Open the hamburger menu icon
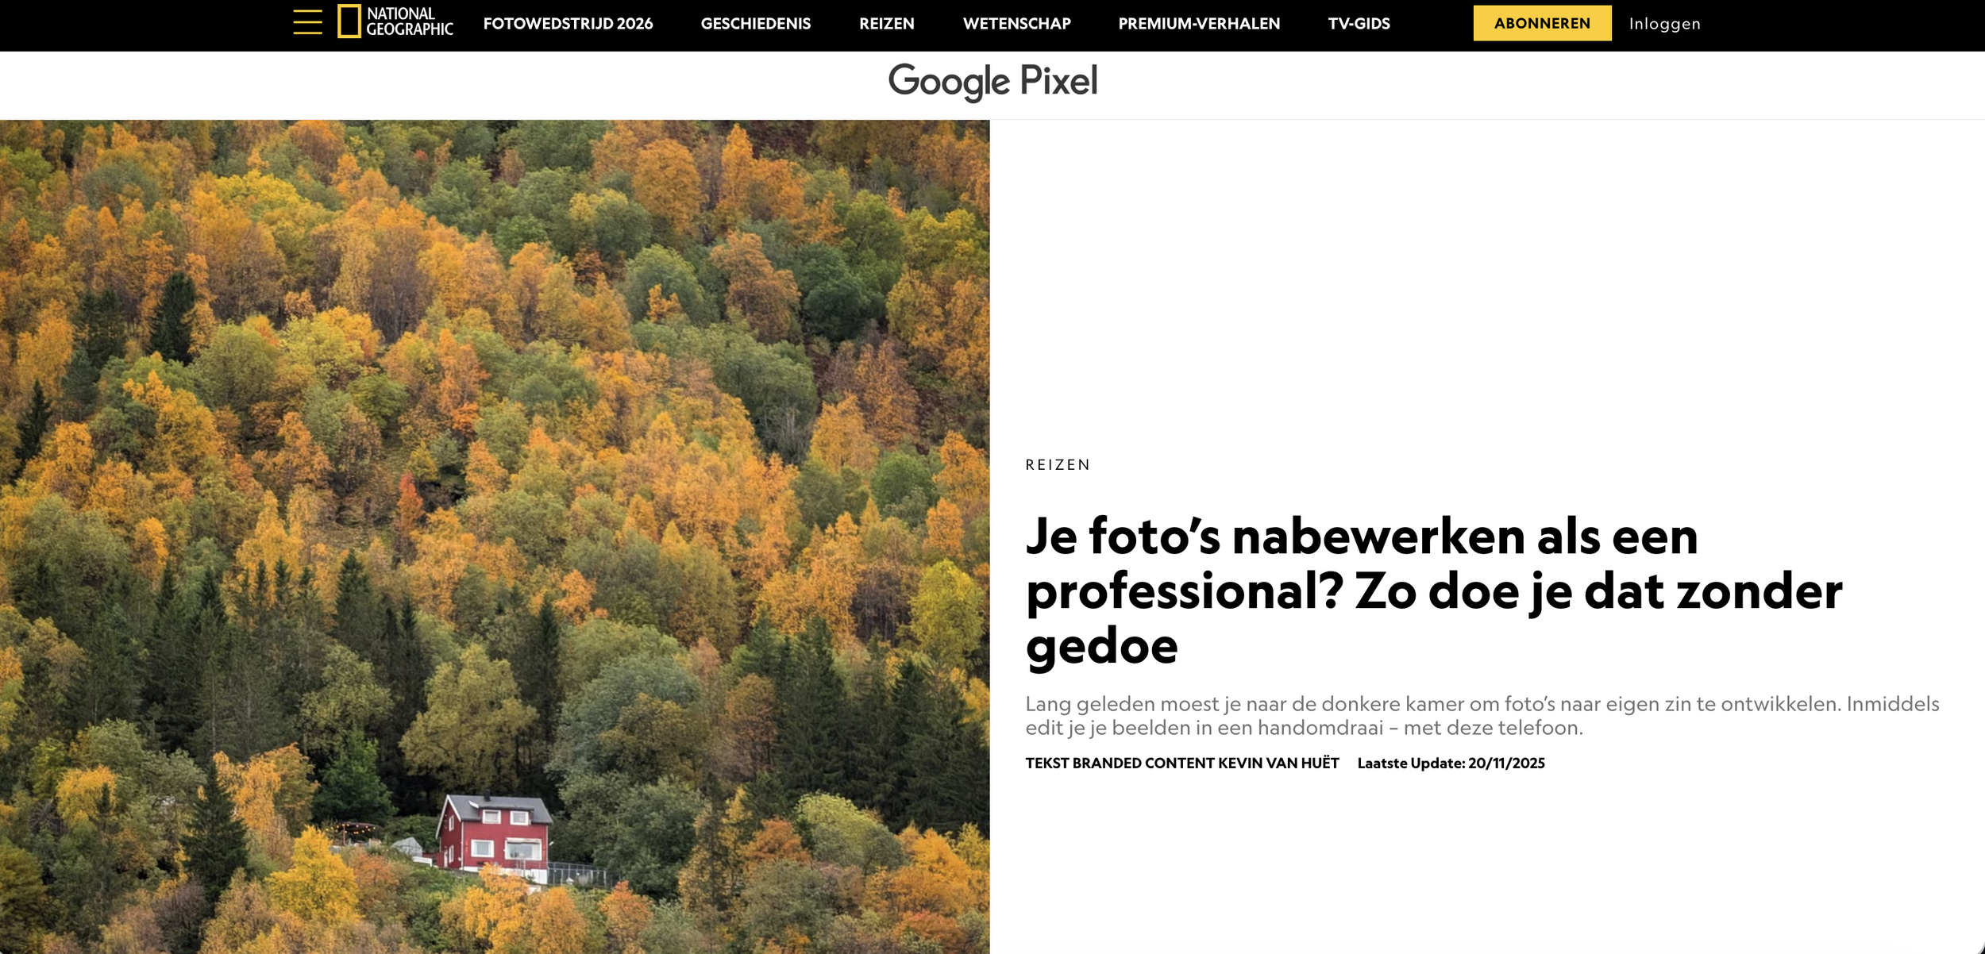The height and width of the screenshot is (954, 1985). pyautogui.click(x=307, y=22)
